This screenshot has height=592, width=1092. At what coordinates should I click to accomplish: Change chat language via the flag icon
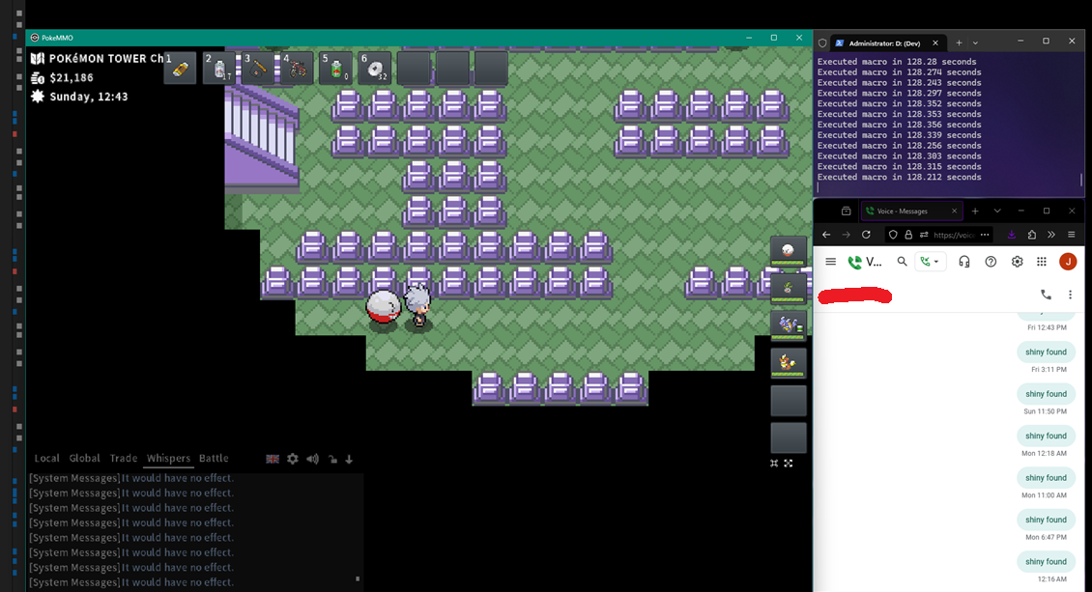click(x=273, y=459)
